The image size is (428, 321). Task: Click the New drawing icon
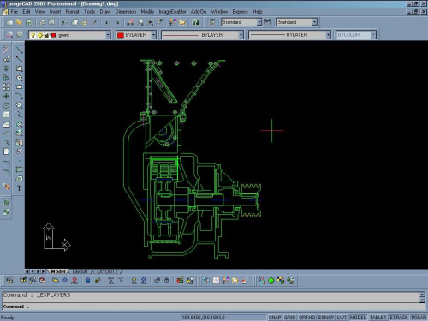(x=9, y=22)
